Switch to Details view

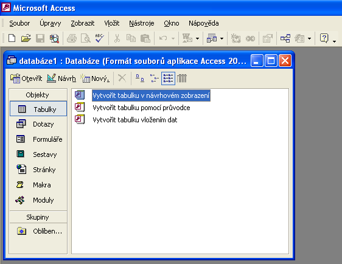182,78
